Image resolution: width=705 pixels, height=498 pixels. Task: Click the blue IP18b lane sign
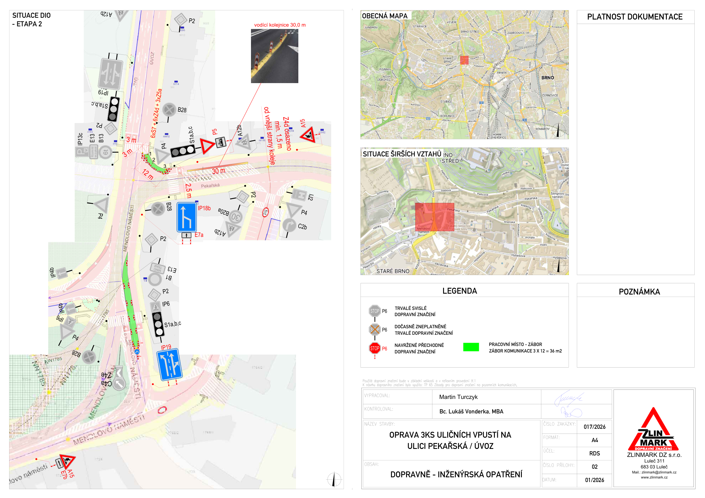[x=186, y=217]
